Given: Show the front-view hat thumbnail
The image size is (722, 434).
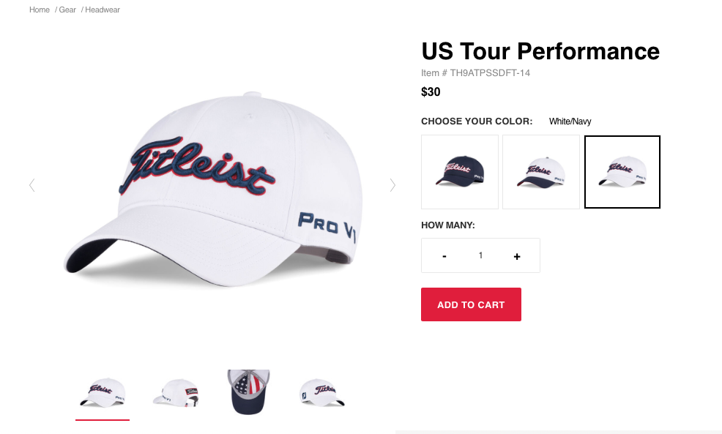Looking at the screenshot, I should 103,392.
